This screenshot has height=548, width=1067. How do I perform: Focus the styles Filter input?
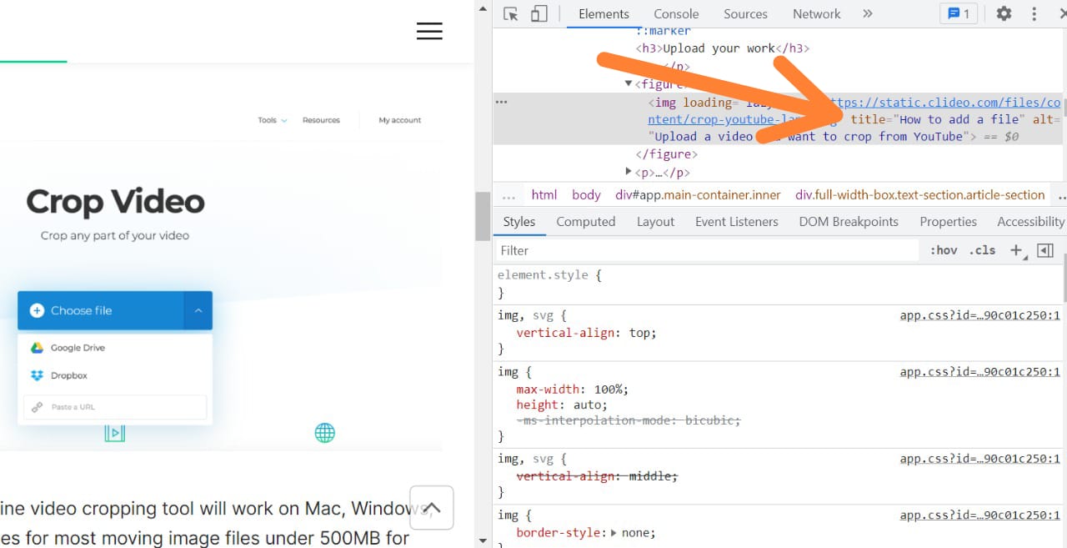click(x=707, y=250)
